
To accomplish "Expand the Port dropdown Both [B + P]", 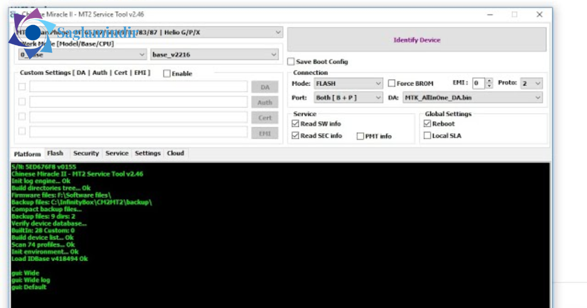I will (x=348, y=98).
